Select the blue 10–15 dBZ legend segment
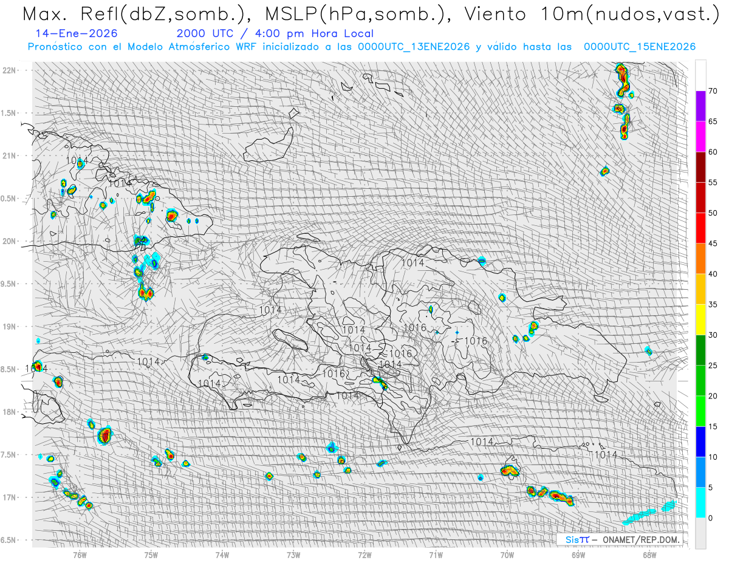 pyautogui.click(x=700, y=442)
